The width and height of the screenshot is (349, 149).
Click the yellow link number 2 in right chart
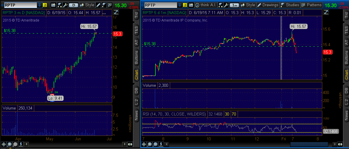[x=185, y=5]
